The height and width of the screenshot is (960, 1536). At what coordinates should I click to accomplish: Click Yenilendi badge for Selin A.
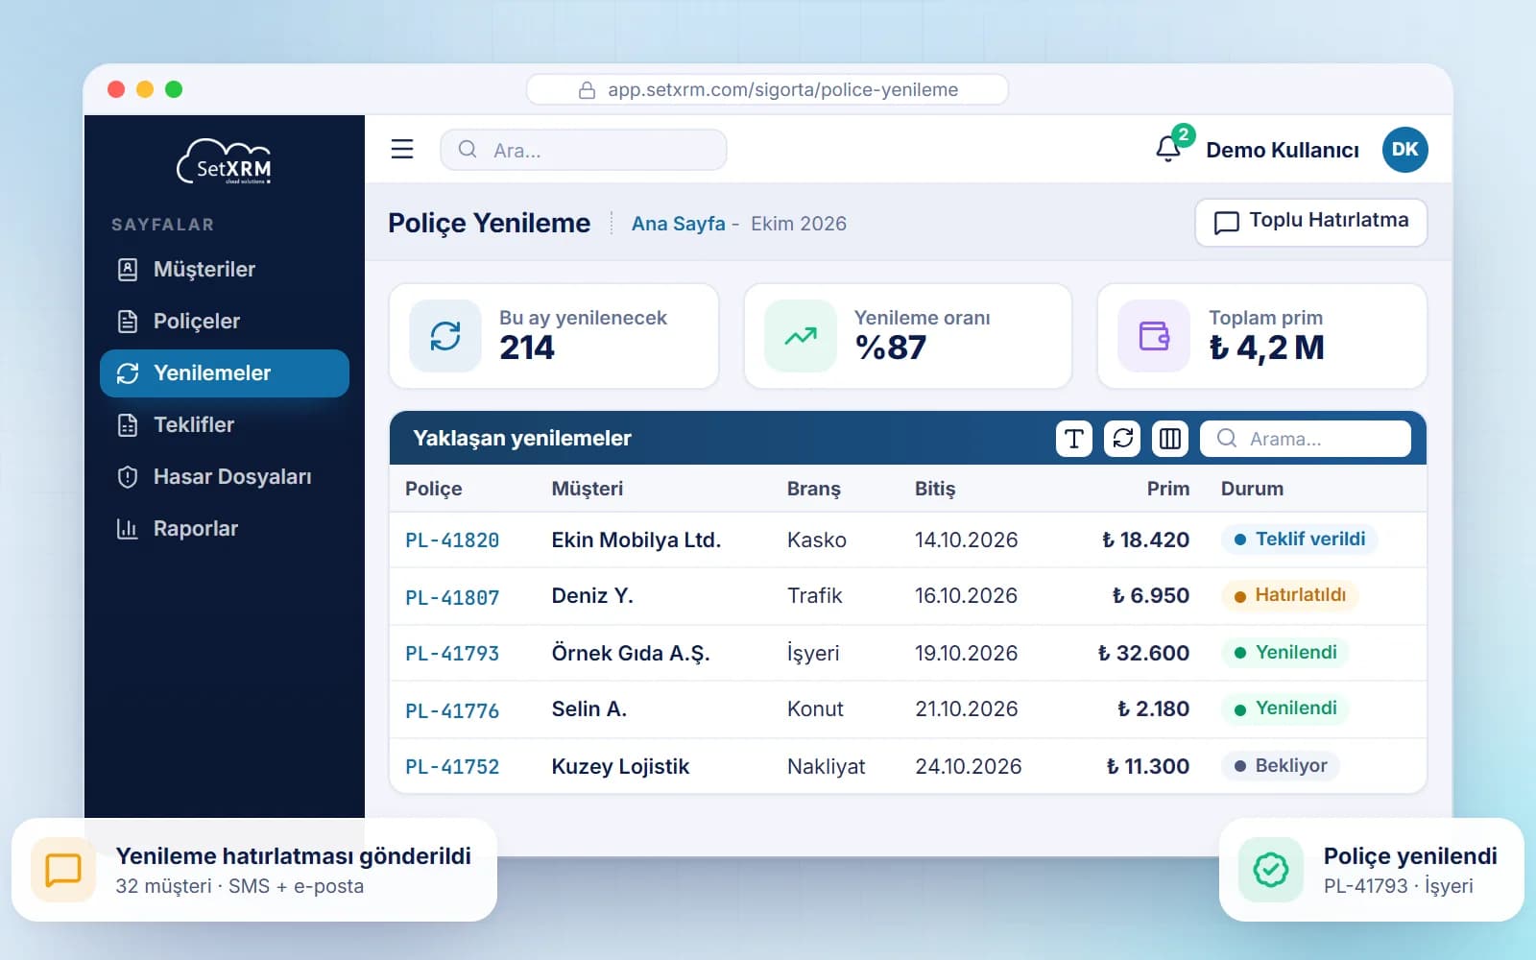[x=1285, y=708]
